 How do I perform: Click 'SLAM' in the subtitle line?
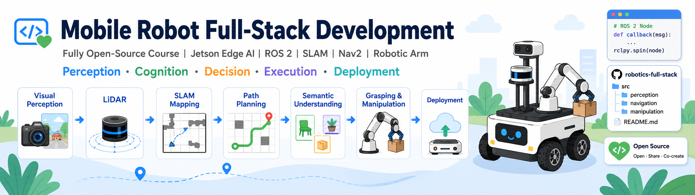[315, 54]
